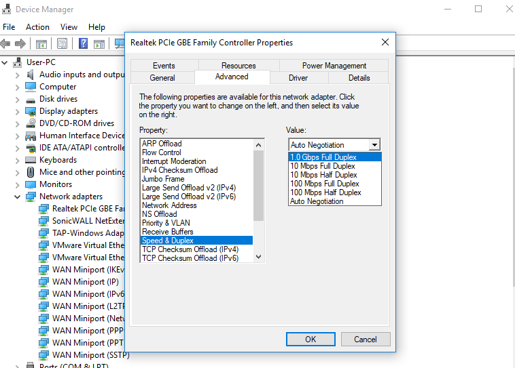Click the Device Manager title bar icon
The width and height of the screenshot is (515, 368).
(x=7, y=9)
